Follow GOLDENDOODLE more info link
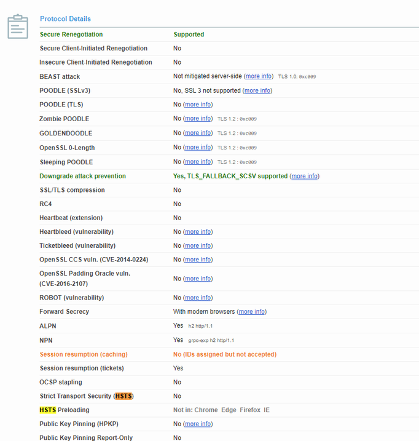Viewport: 419px width, 441px height. pyautogui.click(x=198, y=133)
